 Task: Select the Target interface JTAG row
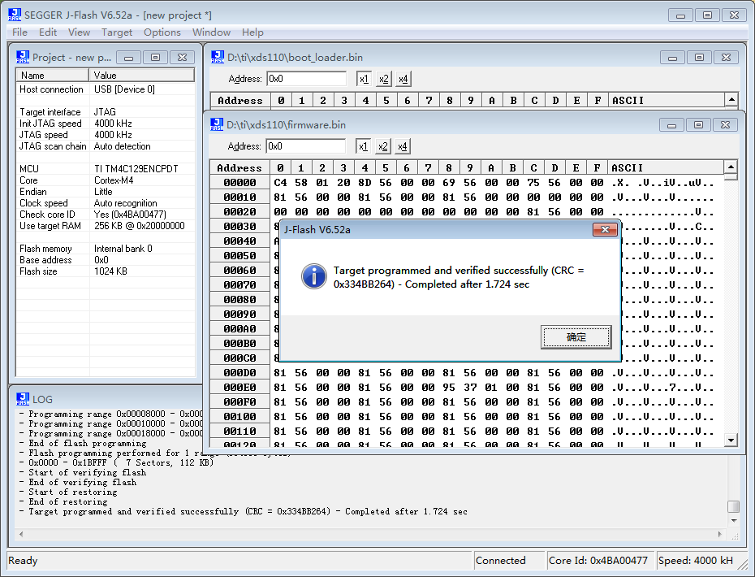pyautogui.click(x=106, y=112)
